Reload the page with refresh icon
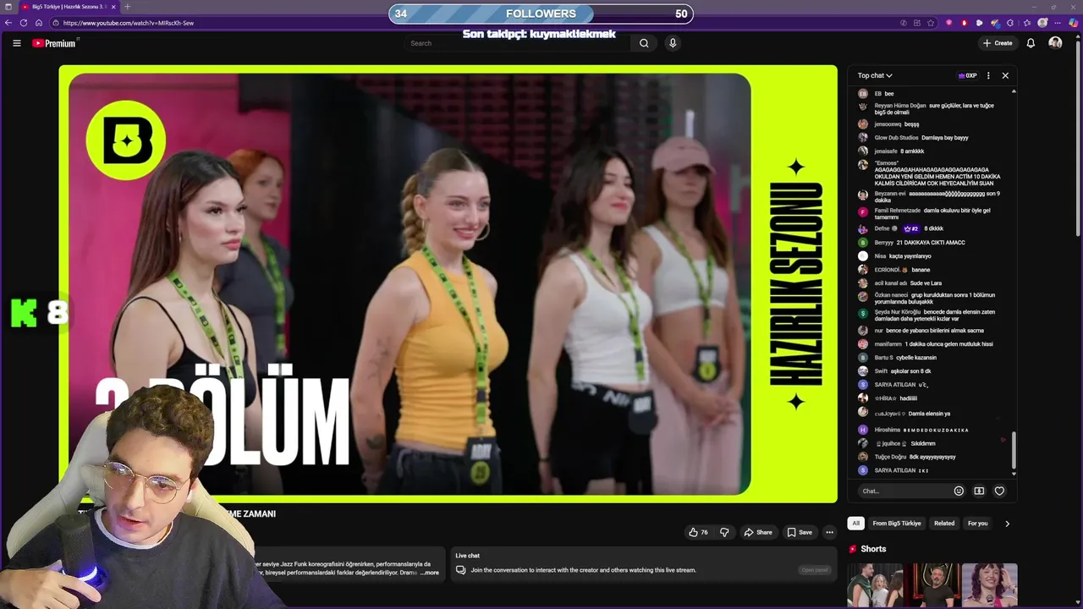 point(23,23)
